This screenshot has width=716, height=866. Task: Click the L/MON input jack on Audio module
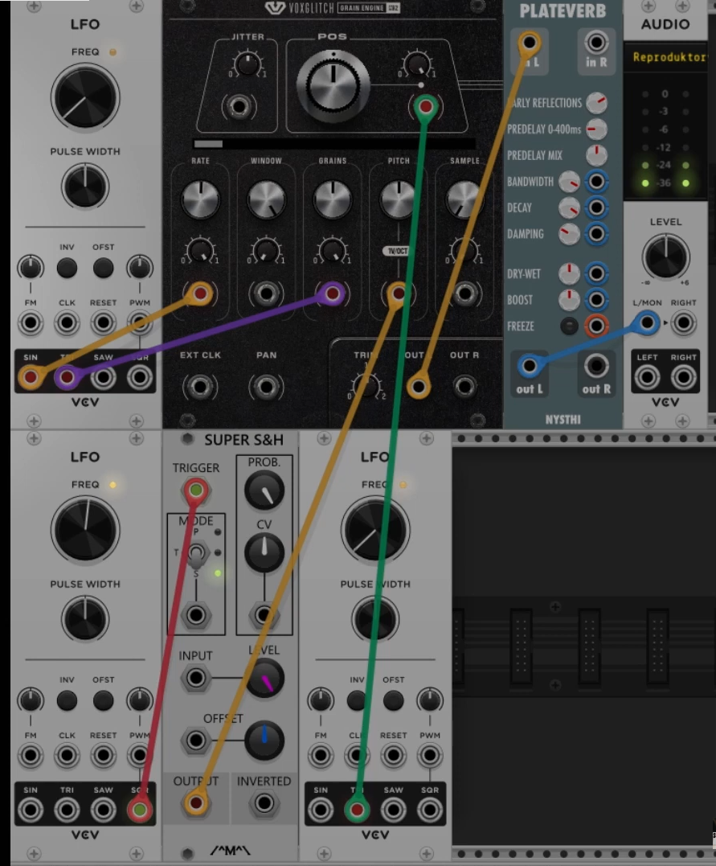pyautogui.click(x=647, y=322)
